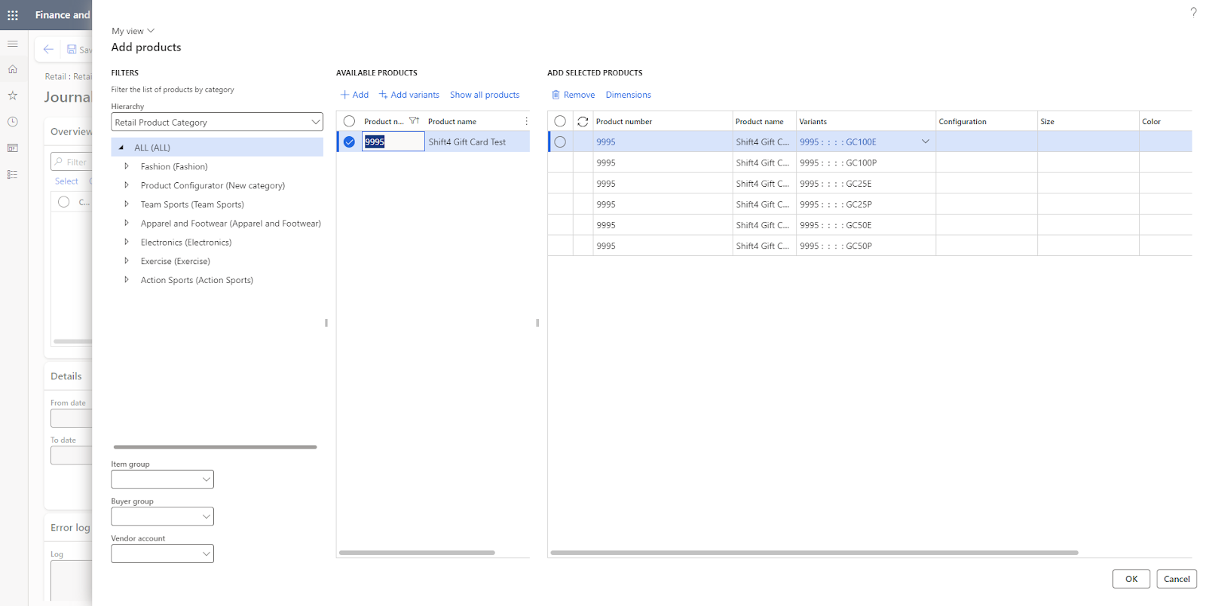Image resolution: width=1206 pixels, height=606 pixels.
Task: Select all rows in available products header
Action: tap(349, 121)
